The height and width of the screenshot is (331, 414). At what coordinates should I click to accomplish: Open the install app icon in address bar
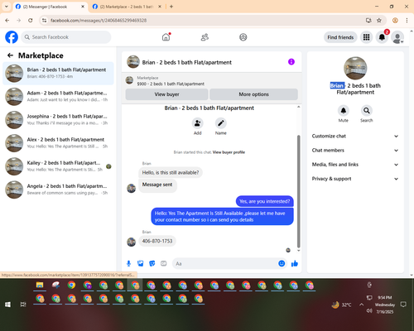point(368,21)
